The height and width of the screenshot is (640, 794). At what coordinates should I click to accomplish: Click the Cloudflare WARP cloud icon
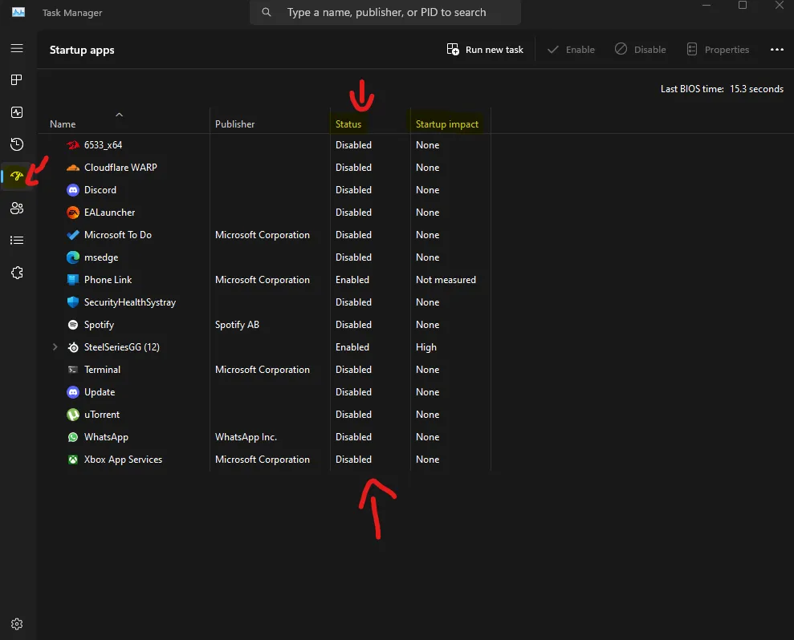(x=73, y=168)
